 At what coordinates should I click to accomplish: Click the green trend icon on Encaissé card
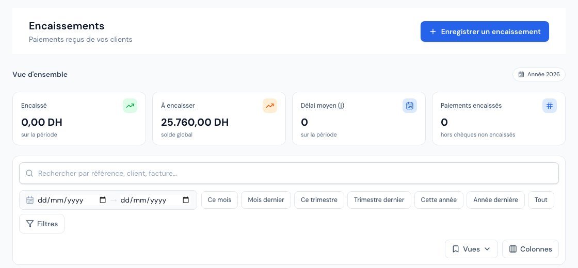click(130, 106)
